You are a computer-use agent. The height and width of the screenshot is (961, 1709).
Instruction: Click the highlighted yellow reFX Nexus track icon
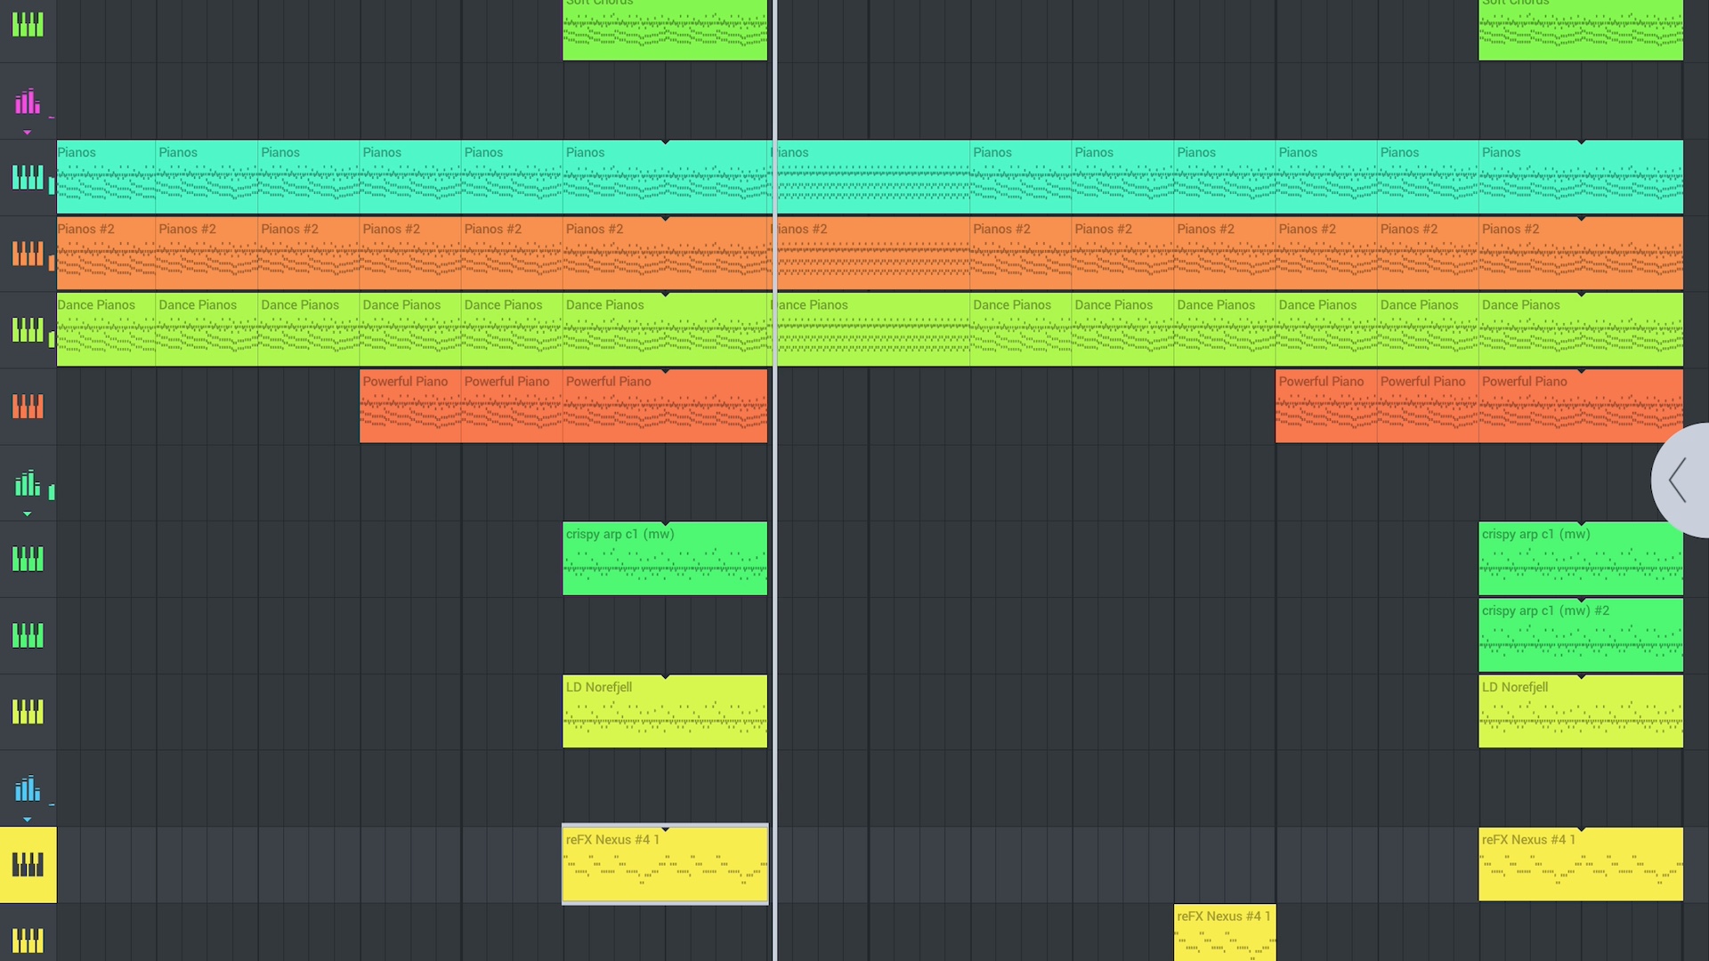(x=28, y=865)
